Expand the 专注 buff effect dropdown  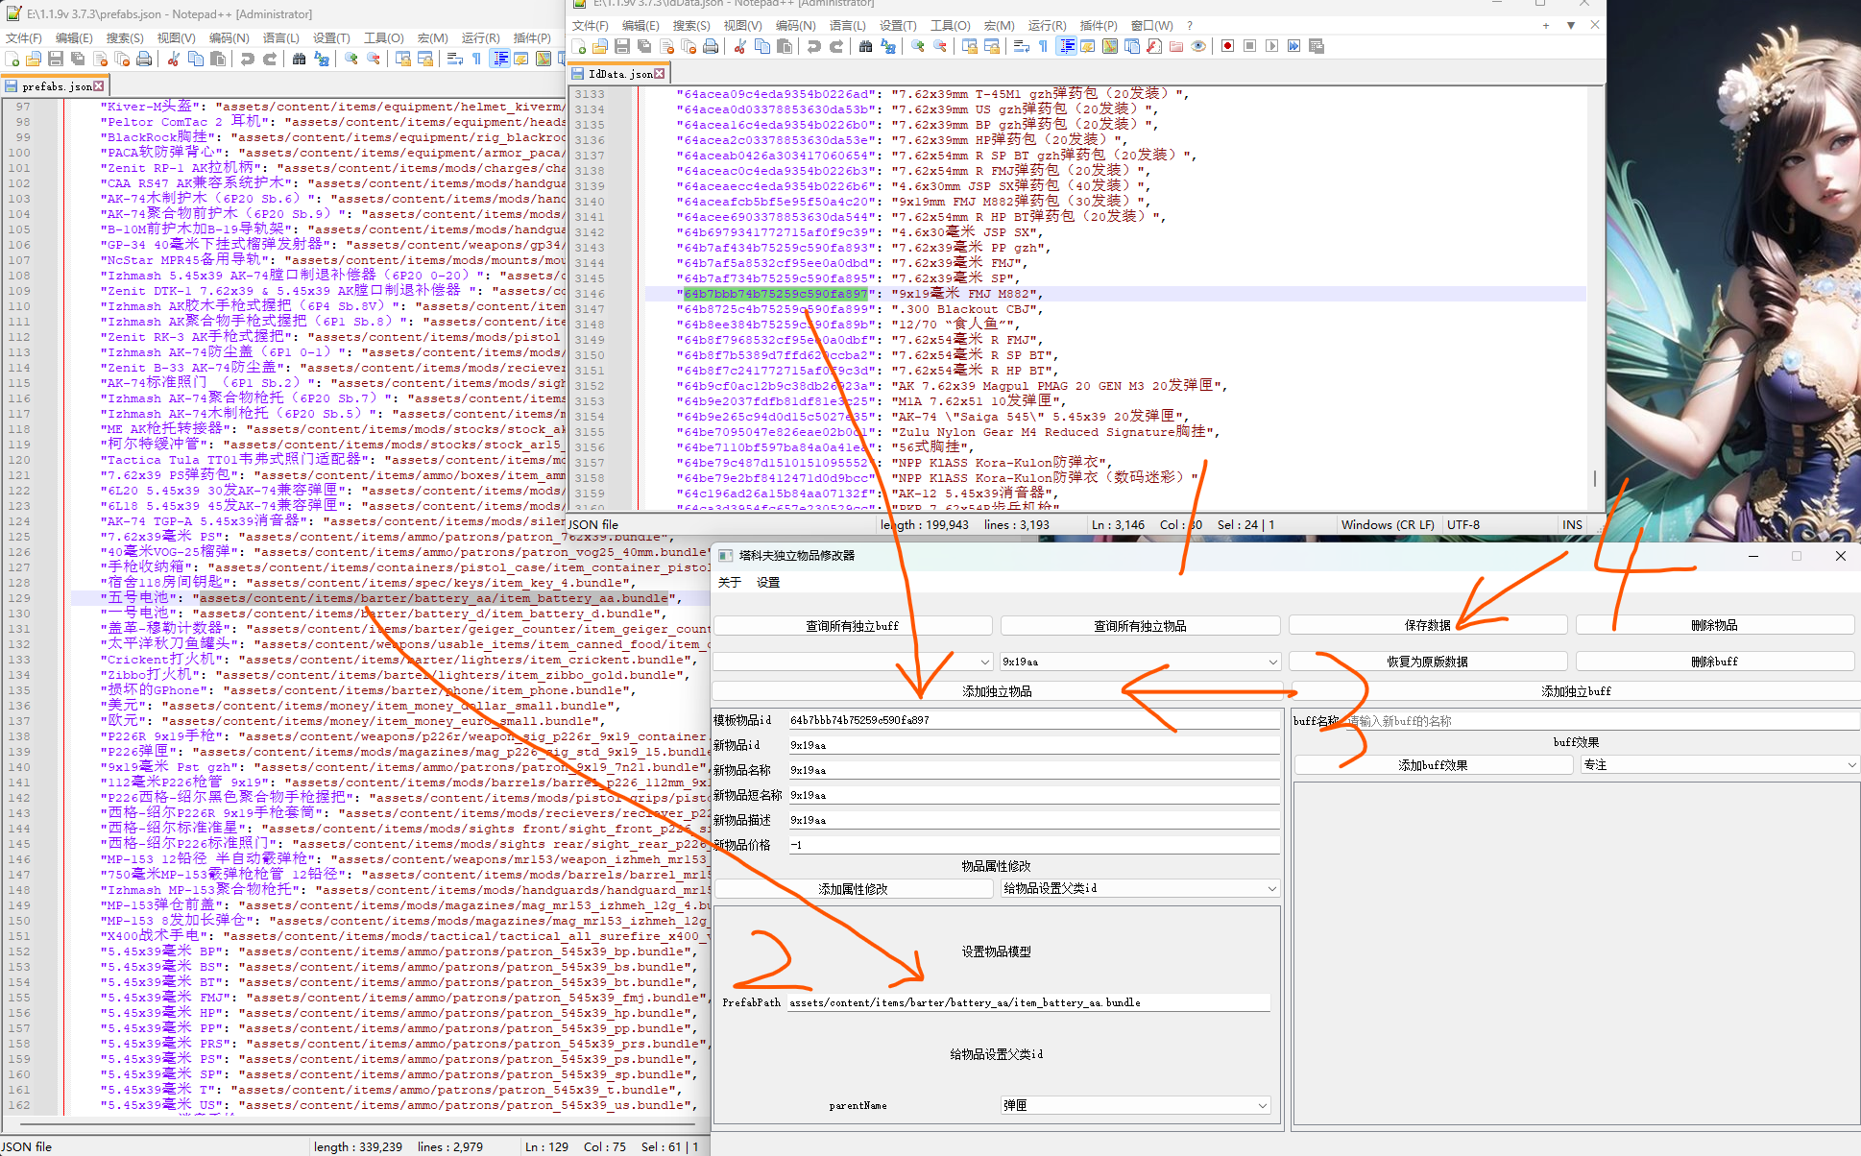(1851, 765)
